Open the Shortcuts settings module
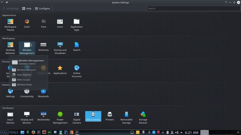This screenshot has height=135, width=241. [x=43, y=46]
